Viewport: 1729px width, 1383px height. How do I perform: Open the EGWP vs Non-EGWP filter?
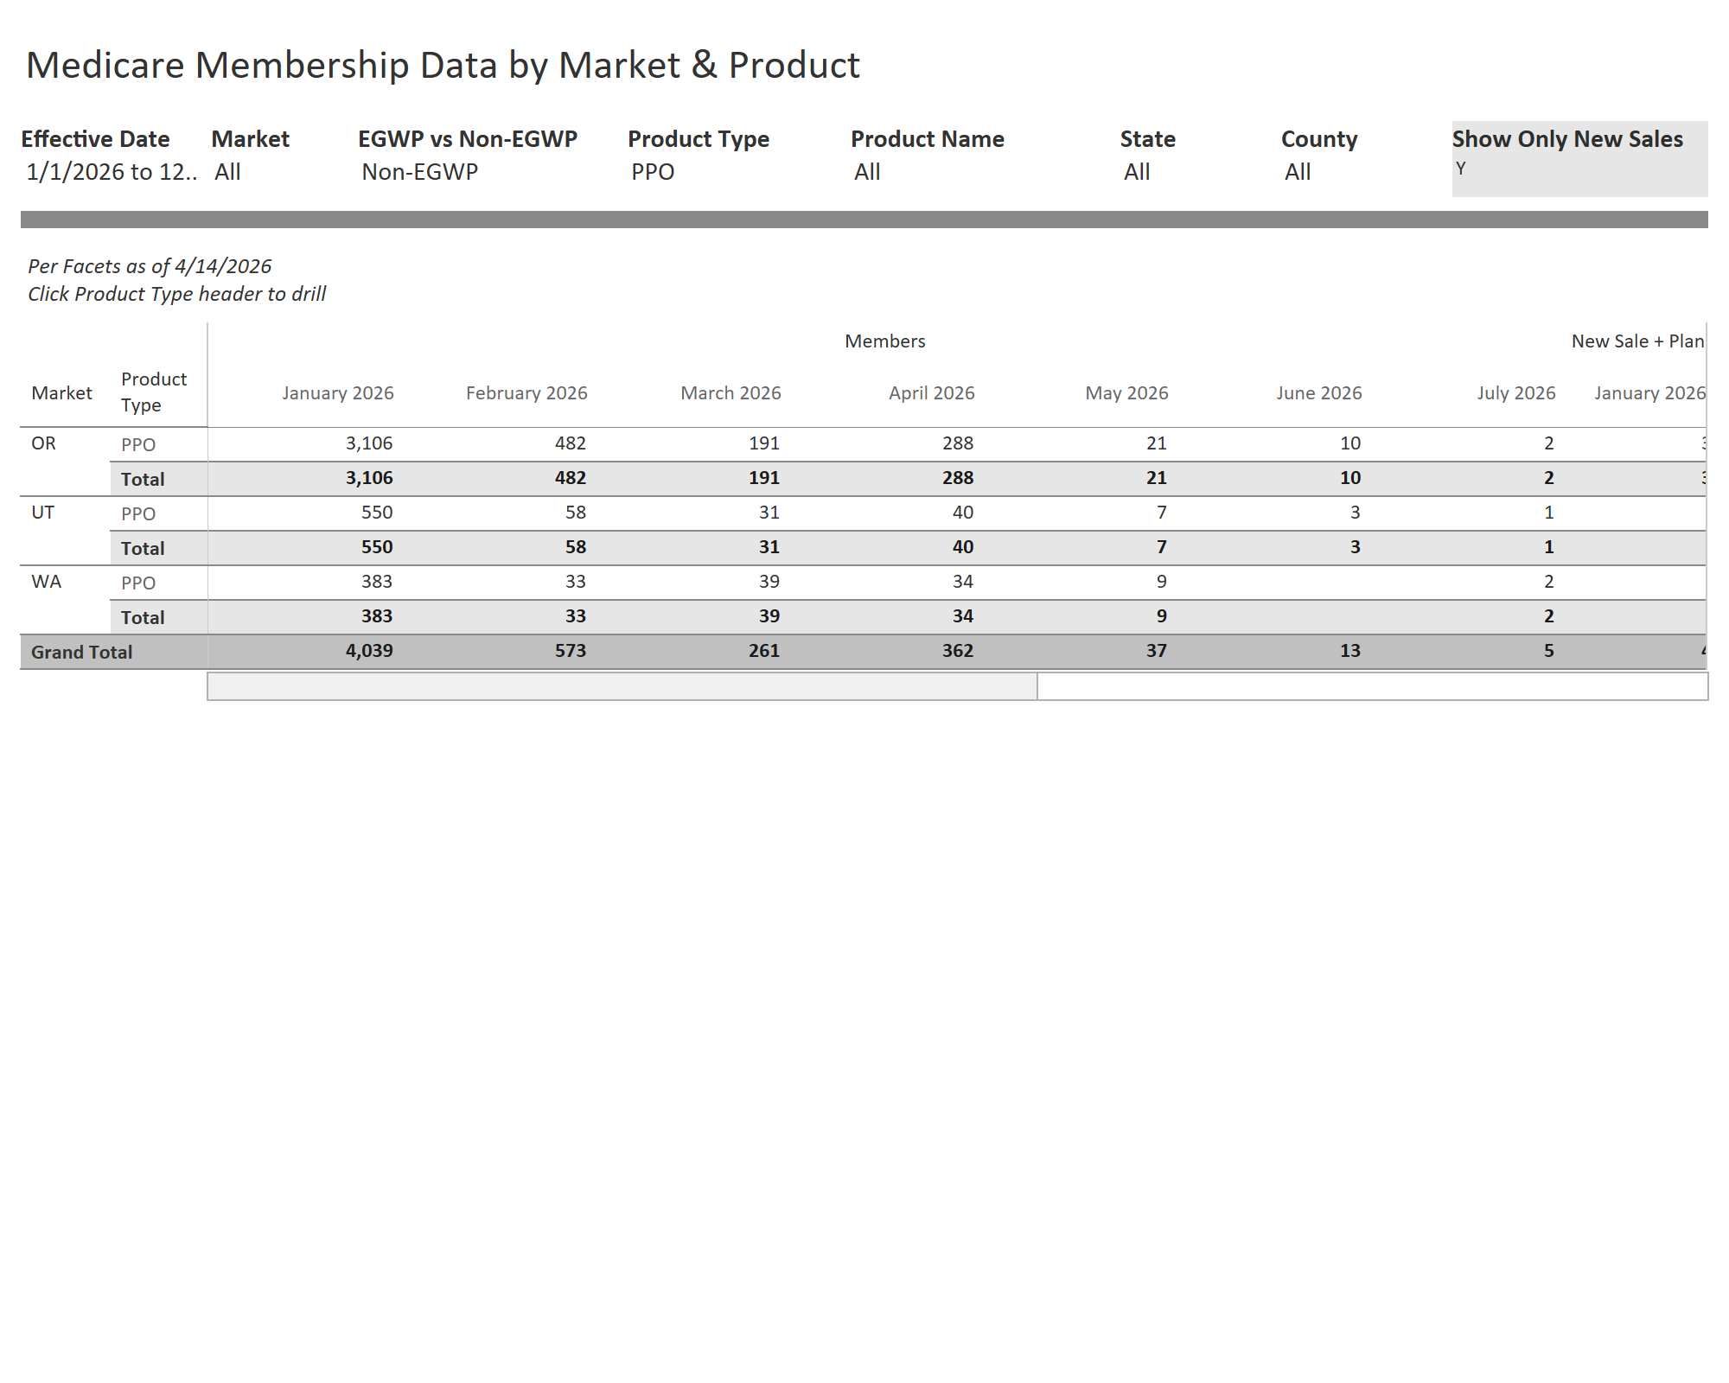click(420, 171)
